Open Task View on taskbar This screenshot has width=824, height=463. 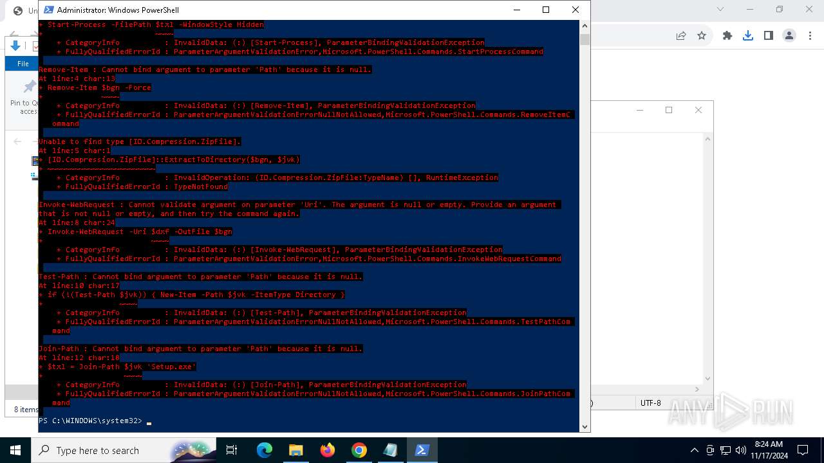(x=232, y=450)
